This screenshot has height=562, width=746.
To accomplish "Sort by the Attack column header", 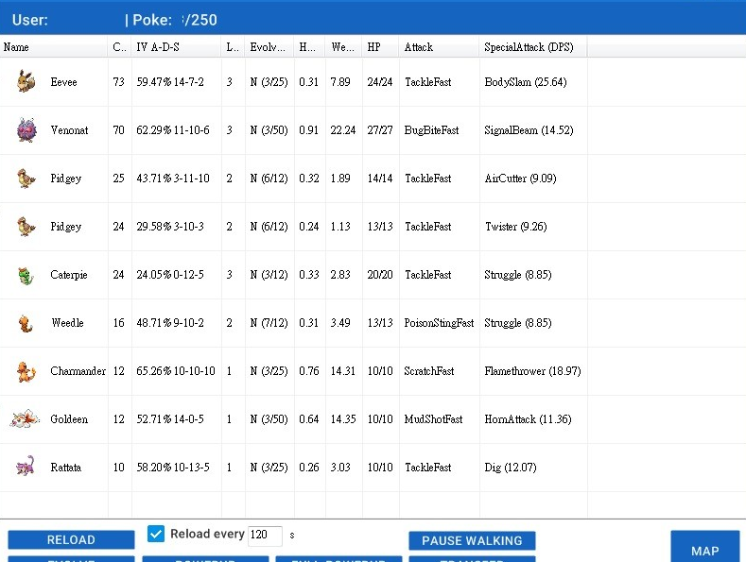I will [439, 47].
